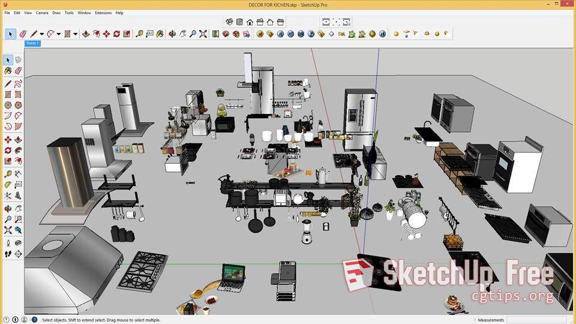Select the Tape Measure tool in top toolbar
Screen dimensions: 576x324
(140, 34)
